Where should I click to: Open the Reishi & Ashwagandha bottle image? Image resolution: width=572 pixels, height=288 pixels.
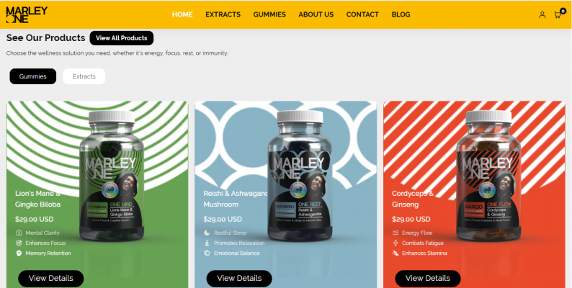(300, 176)
